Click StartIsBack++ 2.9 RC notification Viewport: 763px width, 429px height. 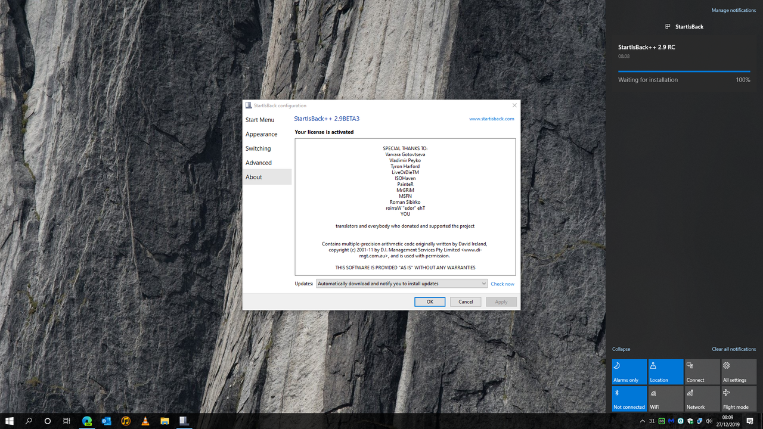point(684,63)
